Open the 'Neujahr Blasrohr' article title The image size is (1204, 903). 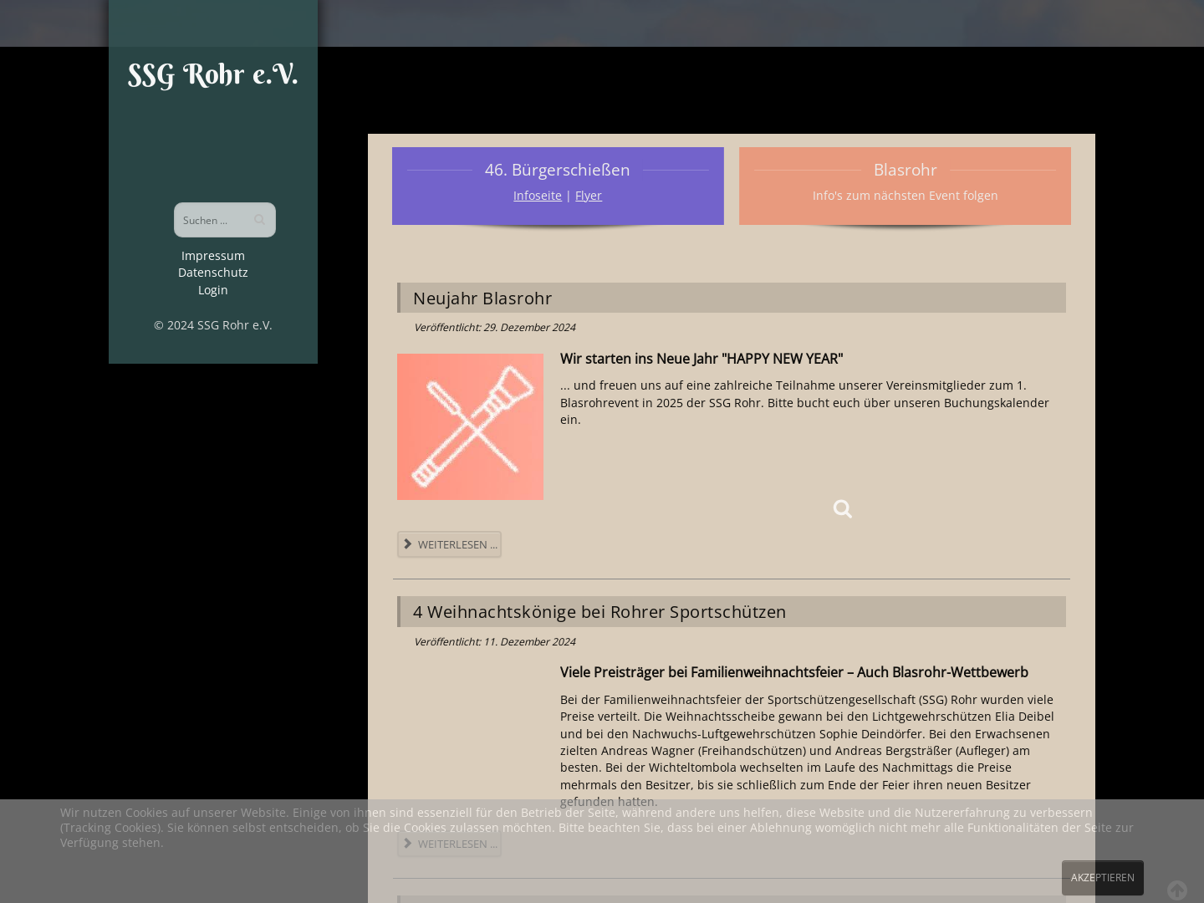coord(482,298)
